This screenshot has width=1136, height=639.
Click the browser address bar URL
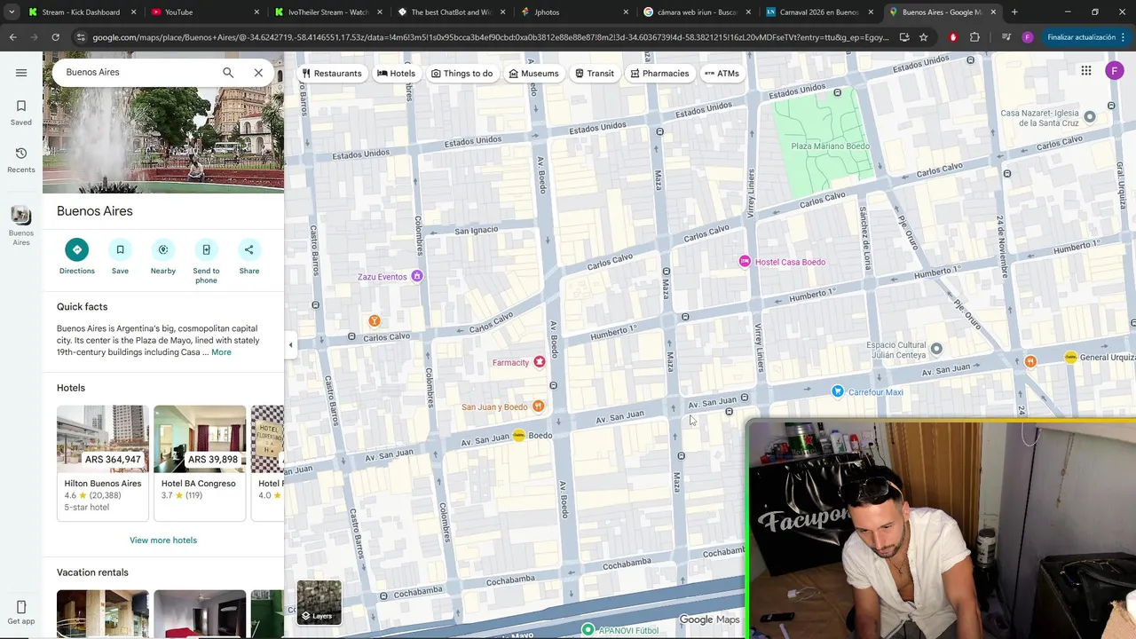[x=490, y=37]
